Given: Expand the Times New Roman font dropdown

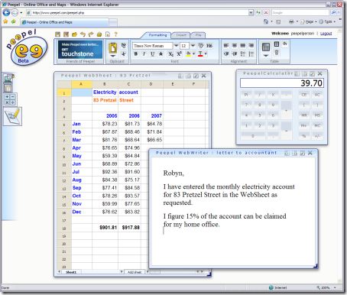Looking at the screenshot, I should [x=176, y=46].
